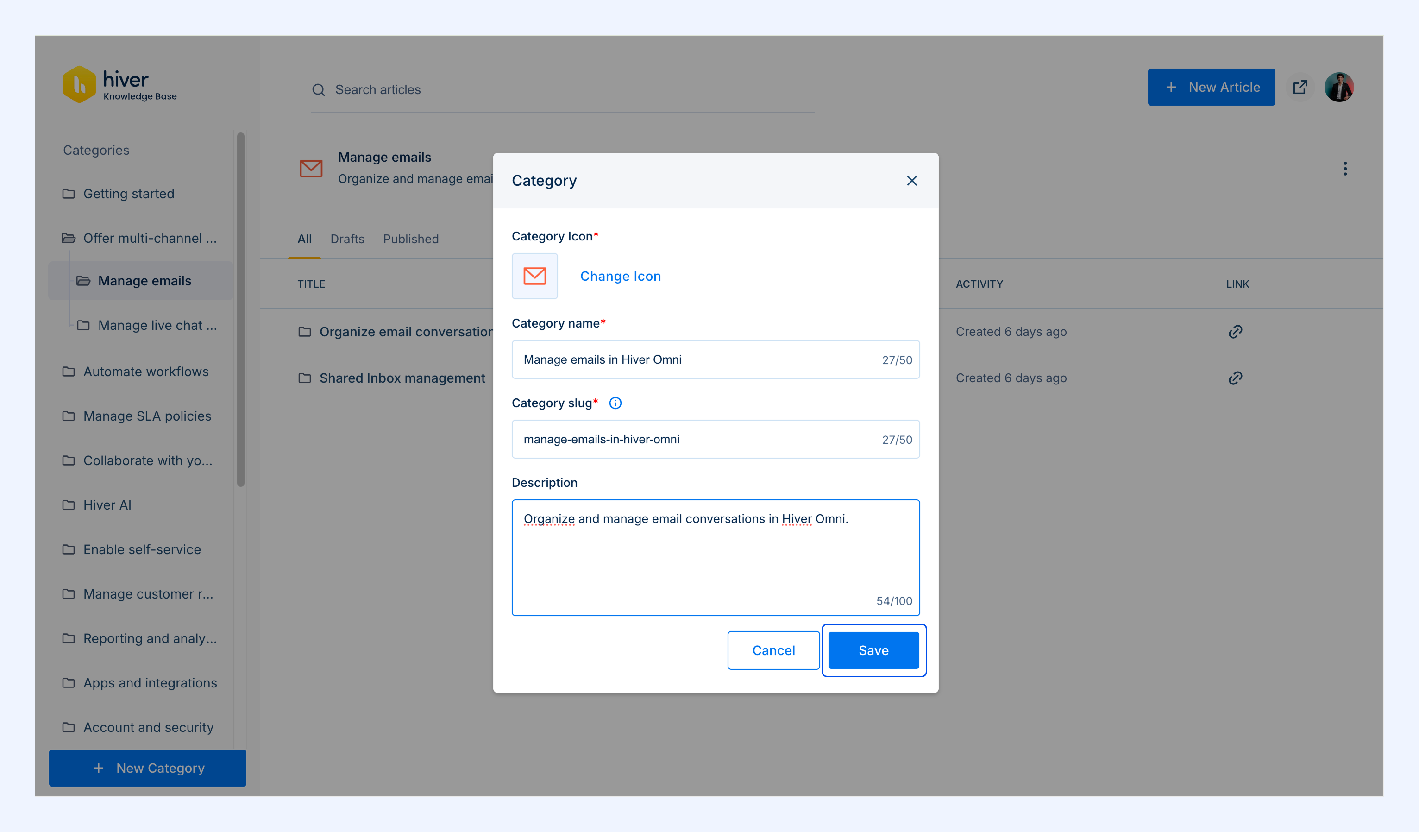Click the envelope category icon preview

click(534, 276)
